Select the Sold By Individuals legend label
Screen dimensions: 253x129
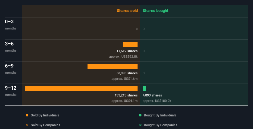pyautogui.click(x=45, y=115)
